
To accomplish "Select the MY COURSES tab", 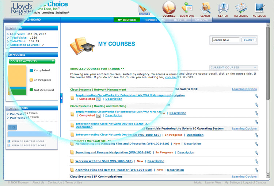I will pyautogui.click(x=127, y=20).
